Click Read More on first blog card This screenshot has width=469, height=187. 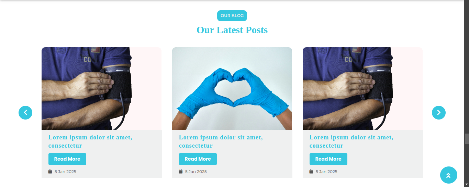pyautogui.click(x=67, y=159)
